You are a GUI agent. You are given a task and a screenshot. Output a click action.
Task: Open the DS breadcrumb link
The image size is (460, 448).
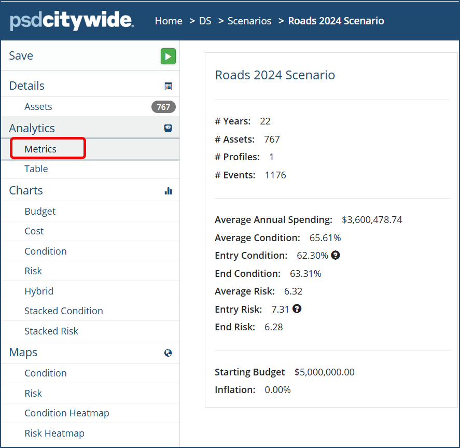point(205,21)
